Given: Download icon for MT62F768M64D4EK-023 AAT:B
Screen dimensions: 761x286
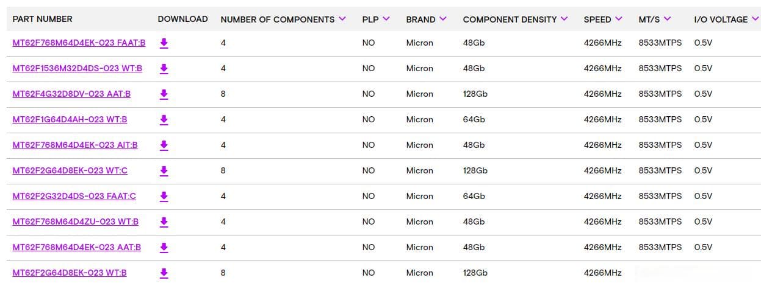Looking at the screenshot, I should 164,248.
